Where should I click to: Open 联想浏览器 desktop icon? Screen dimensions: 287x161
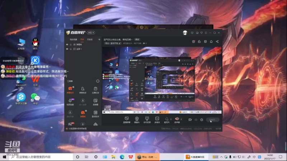point(21,99)
